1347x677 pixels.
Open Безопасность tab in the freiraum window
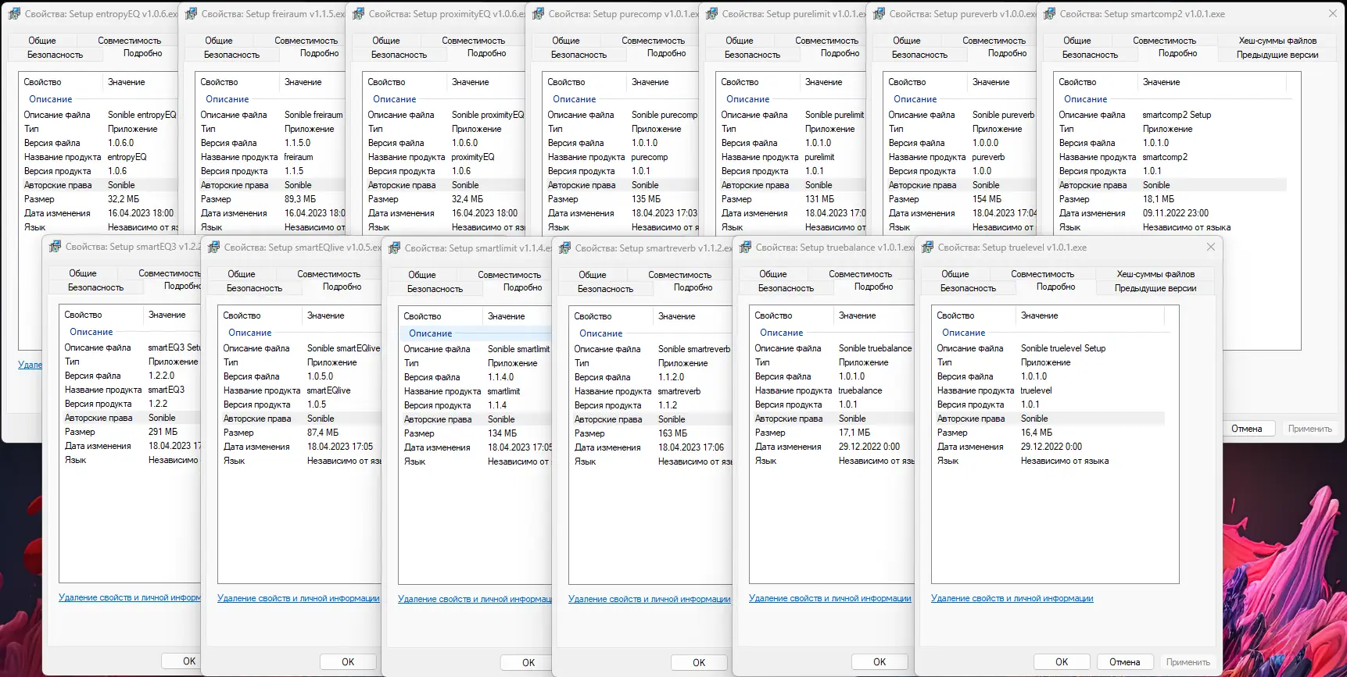[231, 55]
